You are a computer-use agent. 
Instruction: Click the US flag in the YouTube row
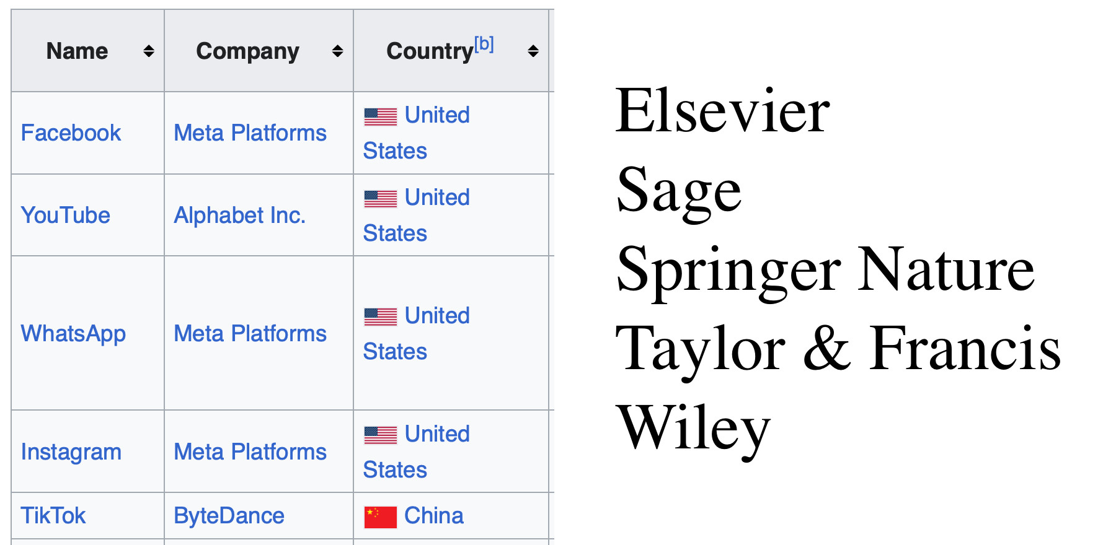pyautogui.click(x=380, y=199)
